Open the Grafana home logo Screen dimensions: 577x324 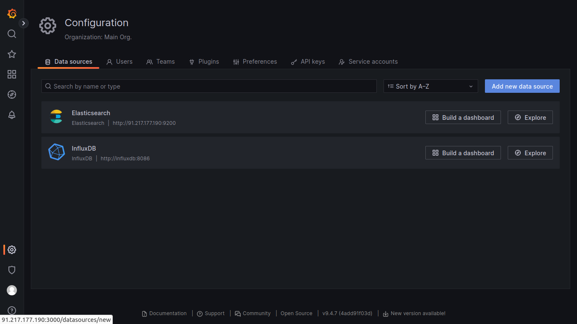12,13
